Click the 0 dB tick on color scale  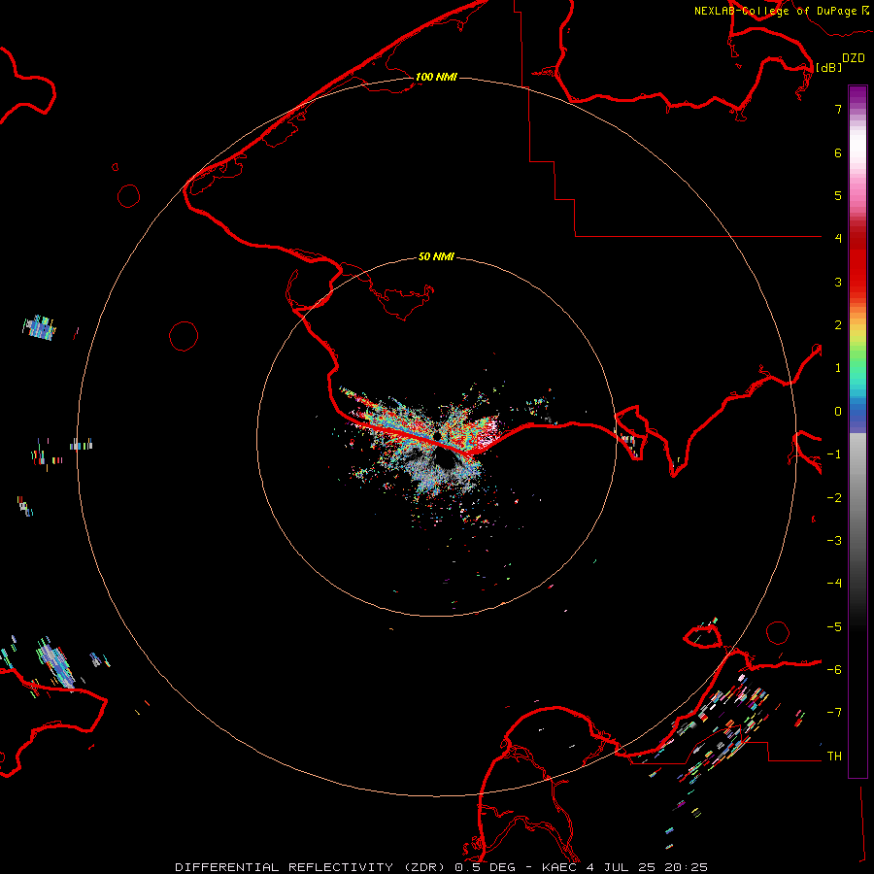838,412
